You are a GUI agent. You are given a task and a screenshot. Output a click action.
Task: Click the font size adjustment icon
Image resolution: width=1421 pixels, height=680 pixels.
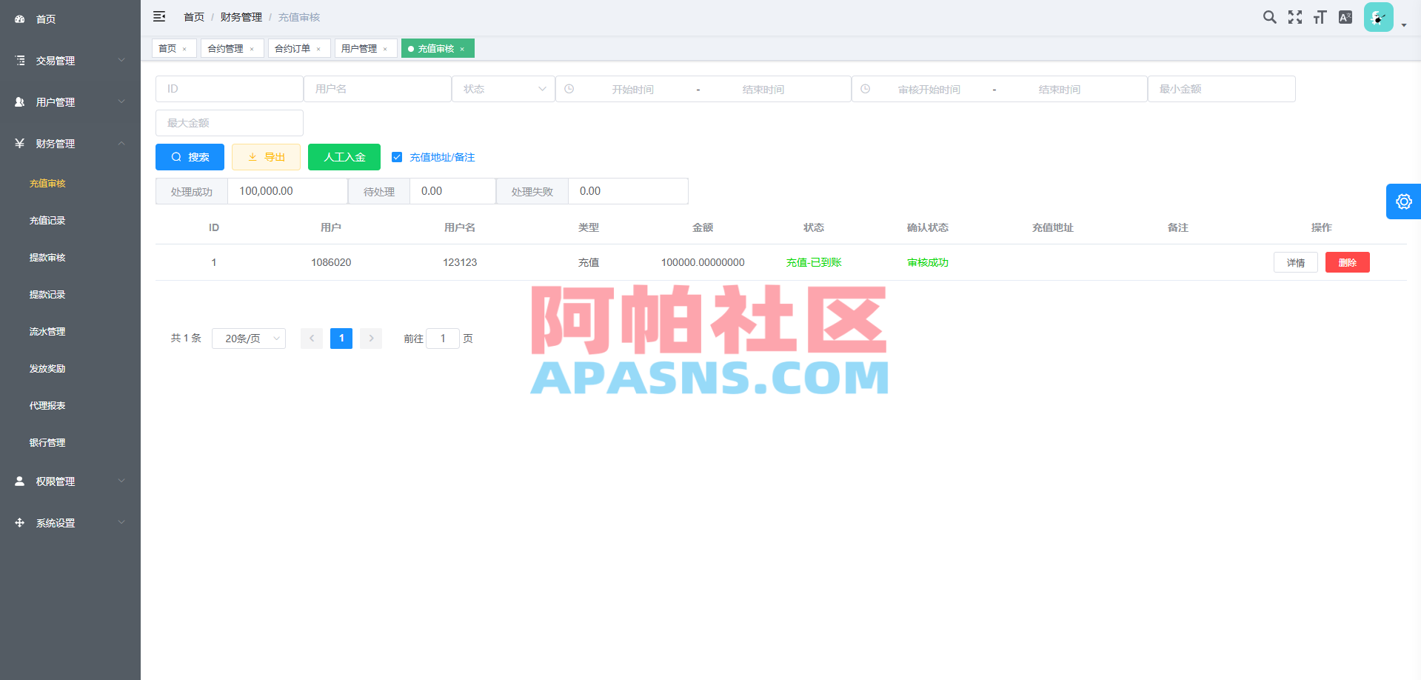pyautogui.click(x=1320, y=16)
